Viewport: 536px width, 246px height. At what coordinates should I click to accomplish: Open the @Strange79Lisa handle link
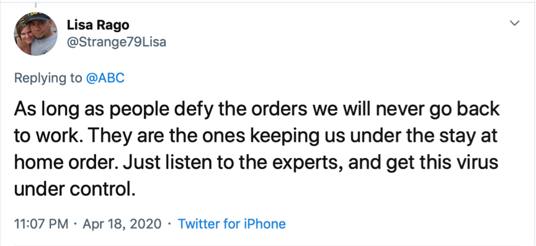coord(116,42)
